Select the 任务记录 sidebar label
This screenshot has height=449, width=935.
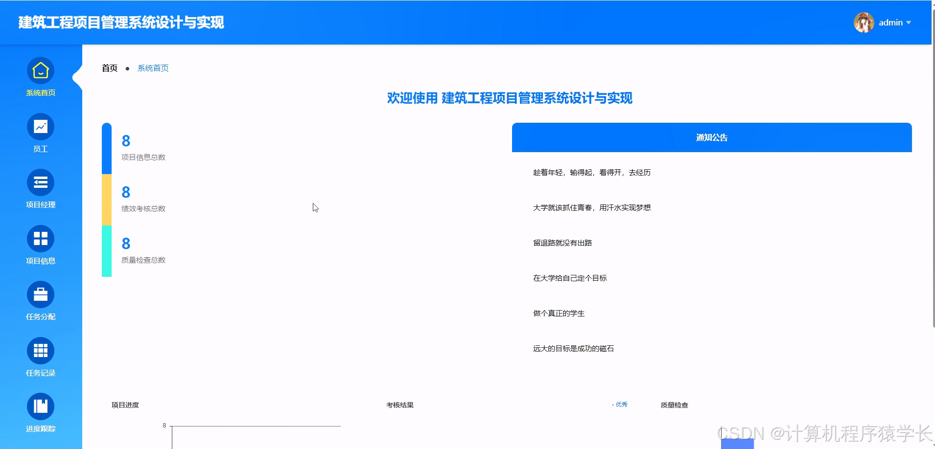click(x=41, y=373)
